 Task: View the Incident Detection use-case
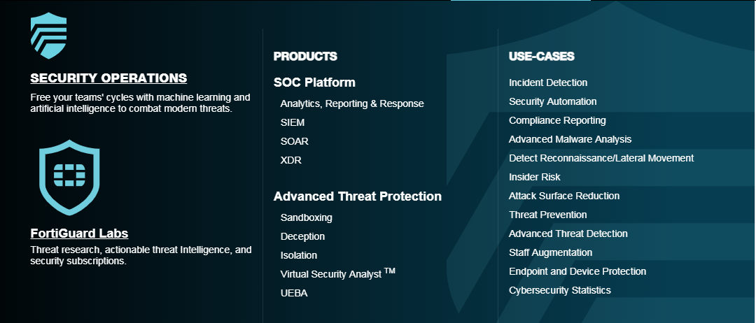coord(547,82)
